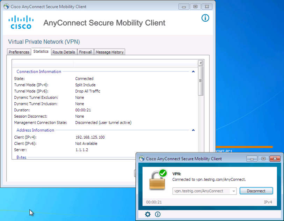The image size is (284, 221).
Task: Click the Not Available IPv6 value
Action: pos(86,143)
